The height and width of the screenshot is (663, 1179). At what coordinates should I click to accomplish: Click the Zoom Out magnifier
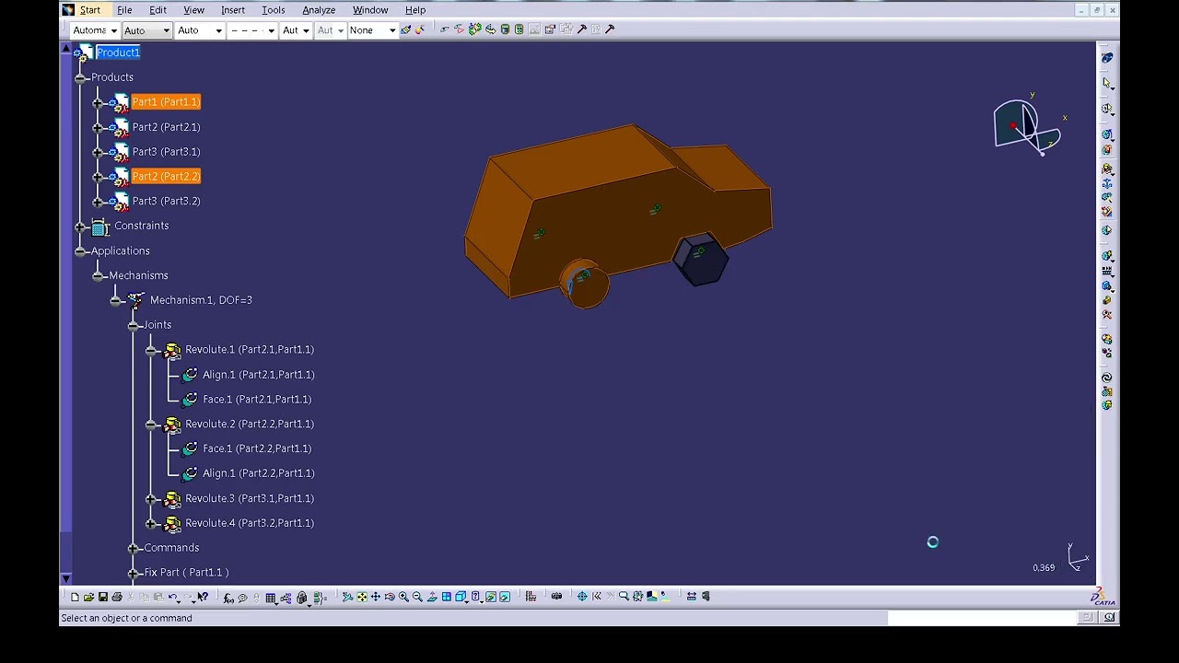click(418, 597)
